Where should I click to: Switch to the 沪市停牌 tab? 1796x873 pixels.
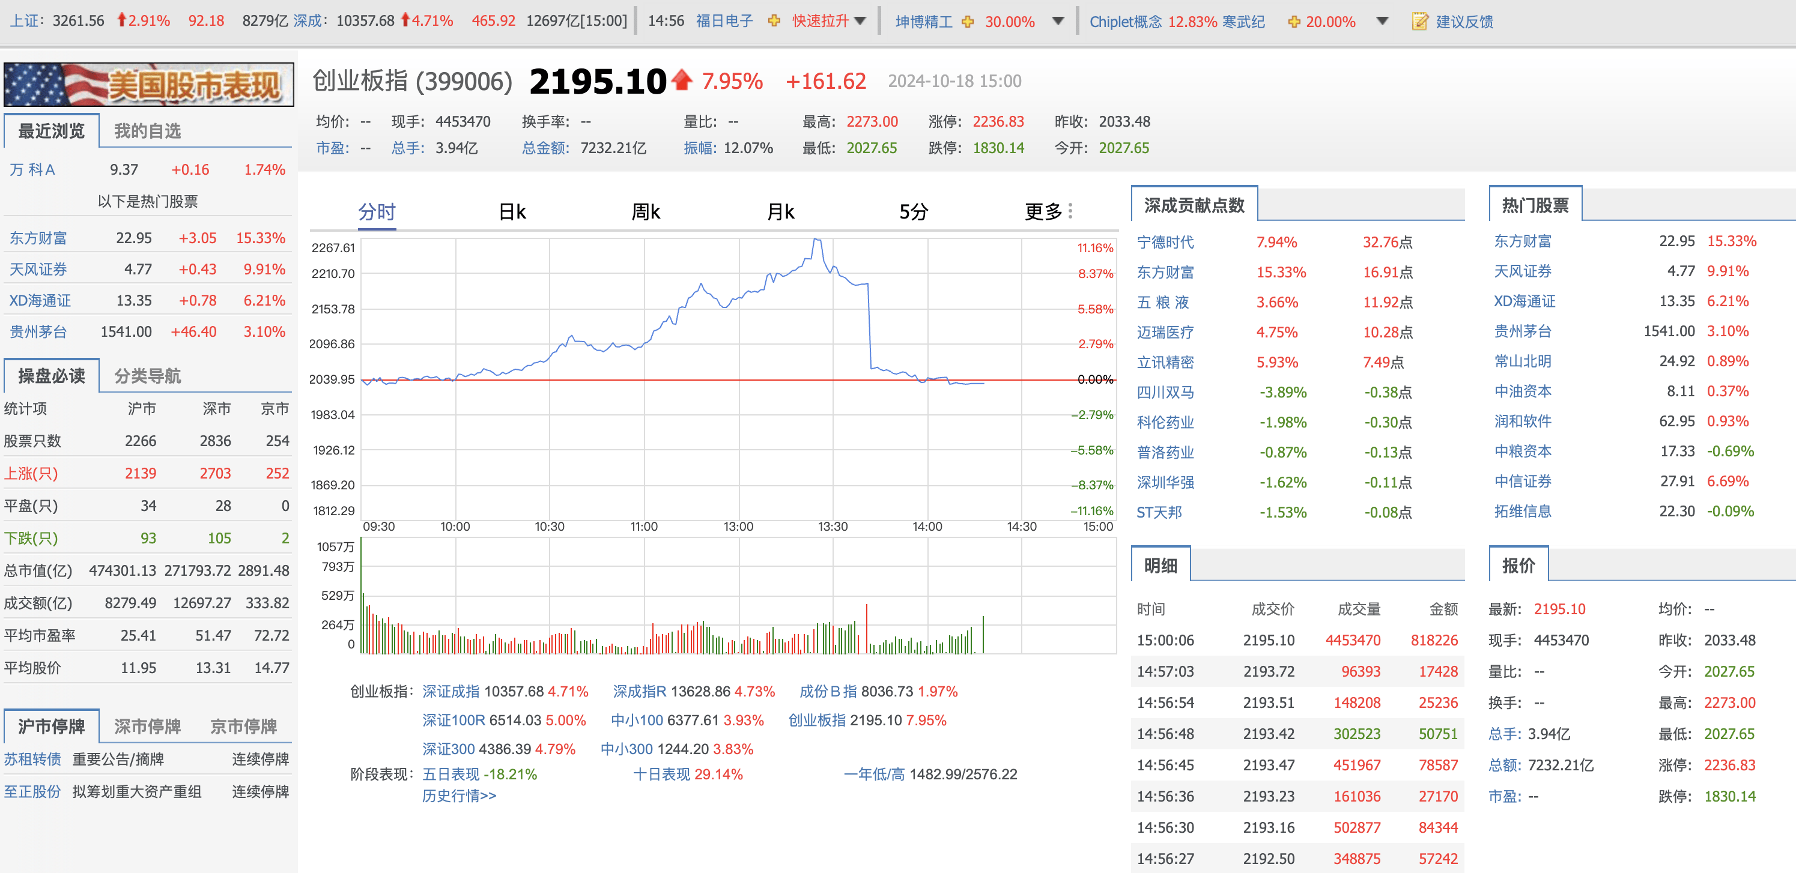[51, 726]
